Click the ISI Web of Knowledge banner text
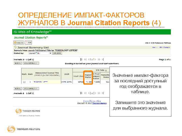182x136 pixels. point(32,32)
